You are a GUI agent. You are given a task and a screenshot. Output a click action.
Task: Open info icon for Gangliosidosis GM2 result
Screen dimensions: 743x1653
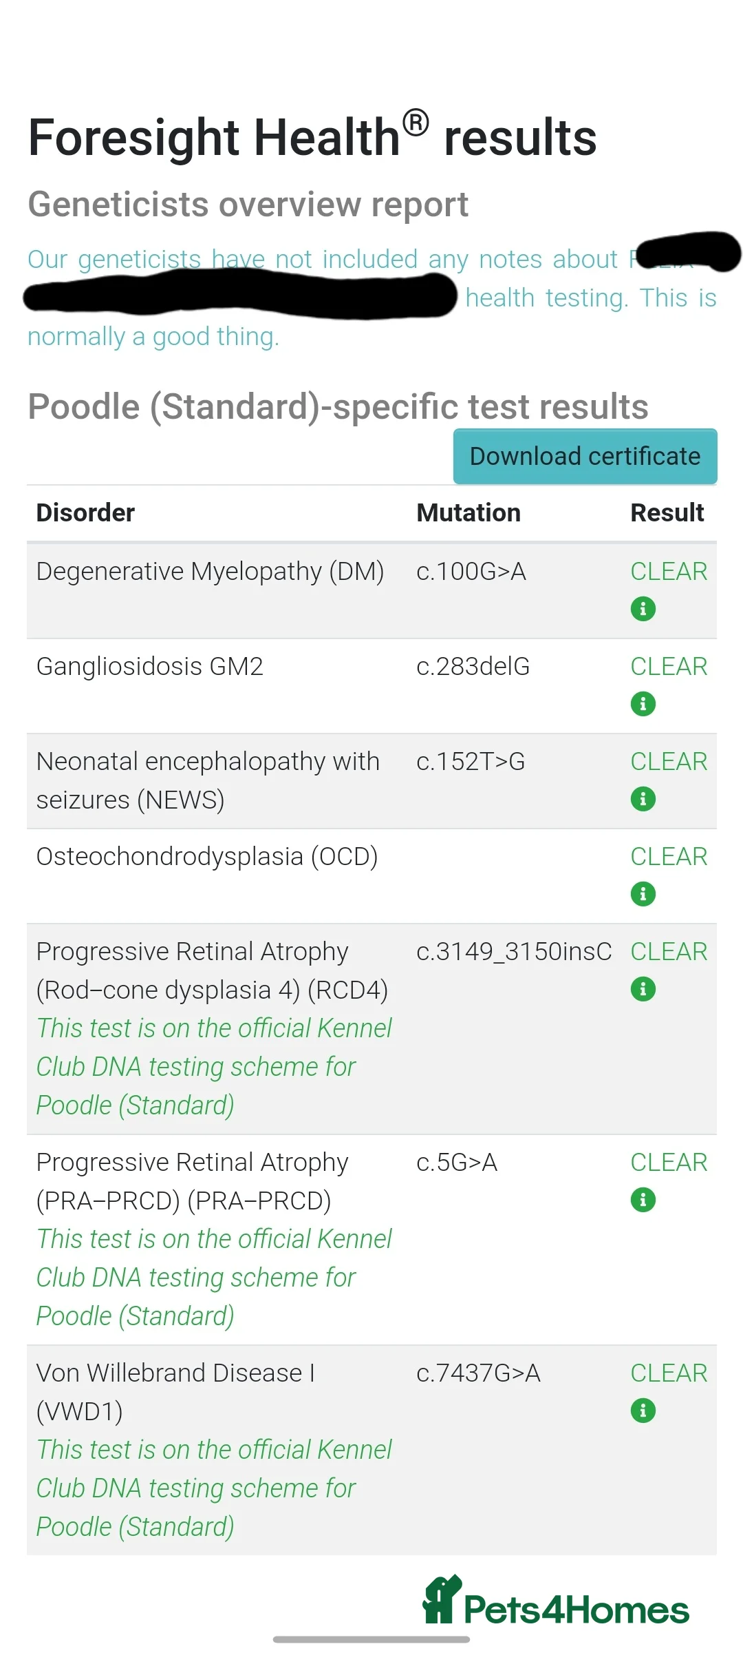click(643, 704)
